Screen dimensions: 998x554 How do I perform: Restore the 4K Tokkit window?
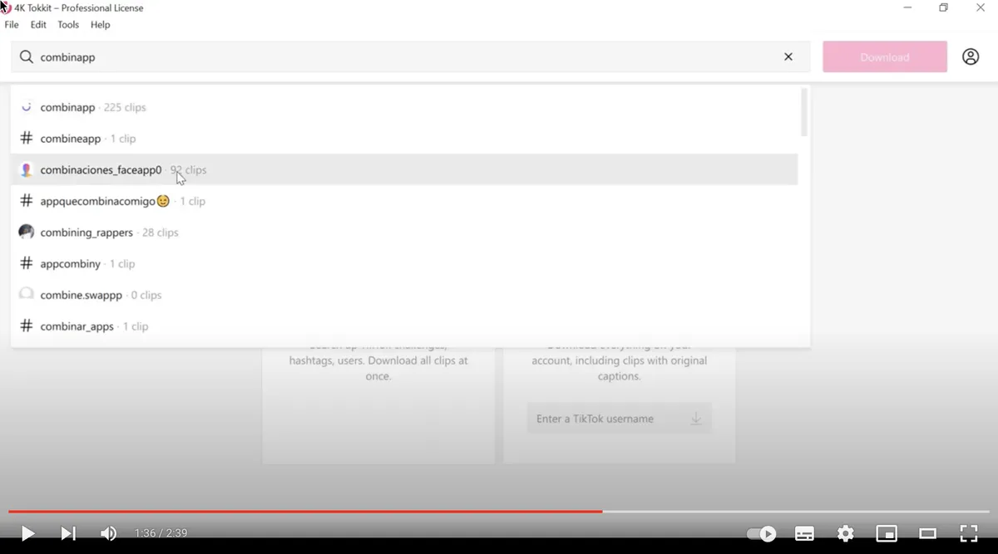943,7
